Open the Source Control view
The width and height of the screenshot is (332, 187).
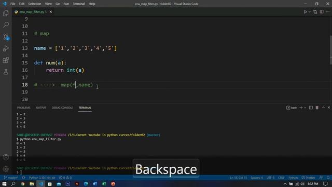(x=6, y=37)
